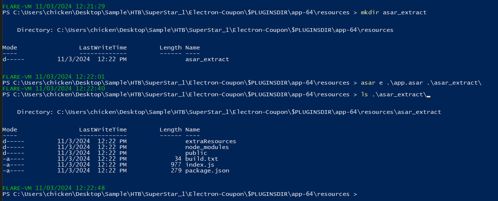Click the 279 length value
Screen dimensions: 498x201
point(176,171)
